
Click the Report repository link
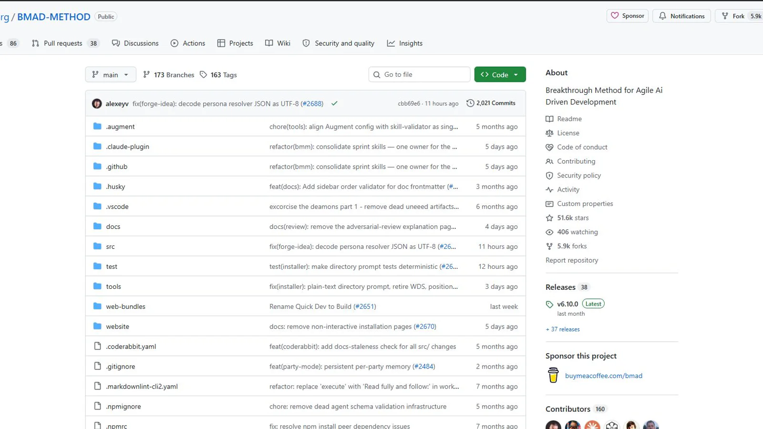(572, 260)
